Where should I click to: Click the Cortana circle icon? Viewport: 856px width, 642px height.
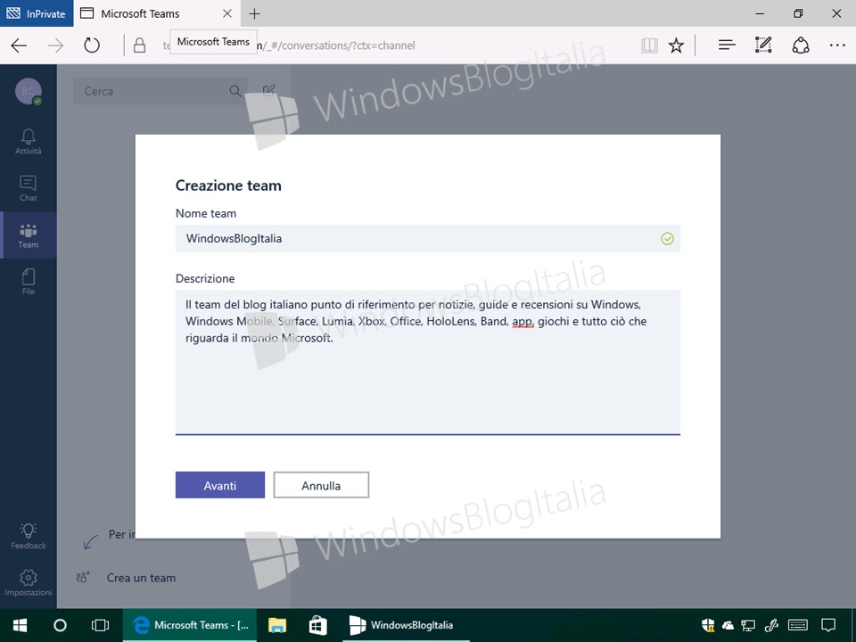tap(60, 625)
